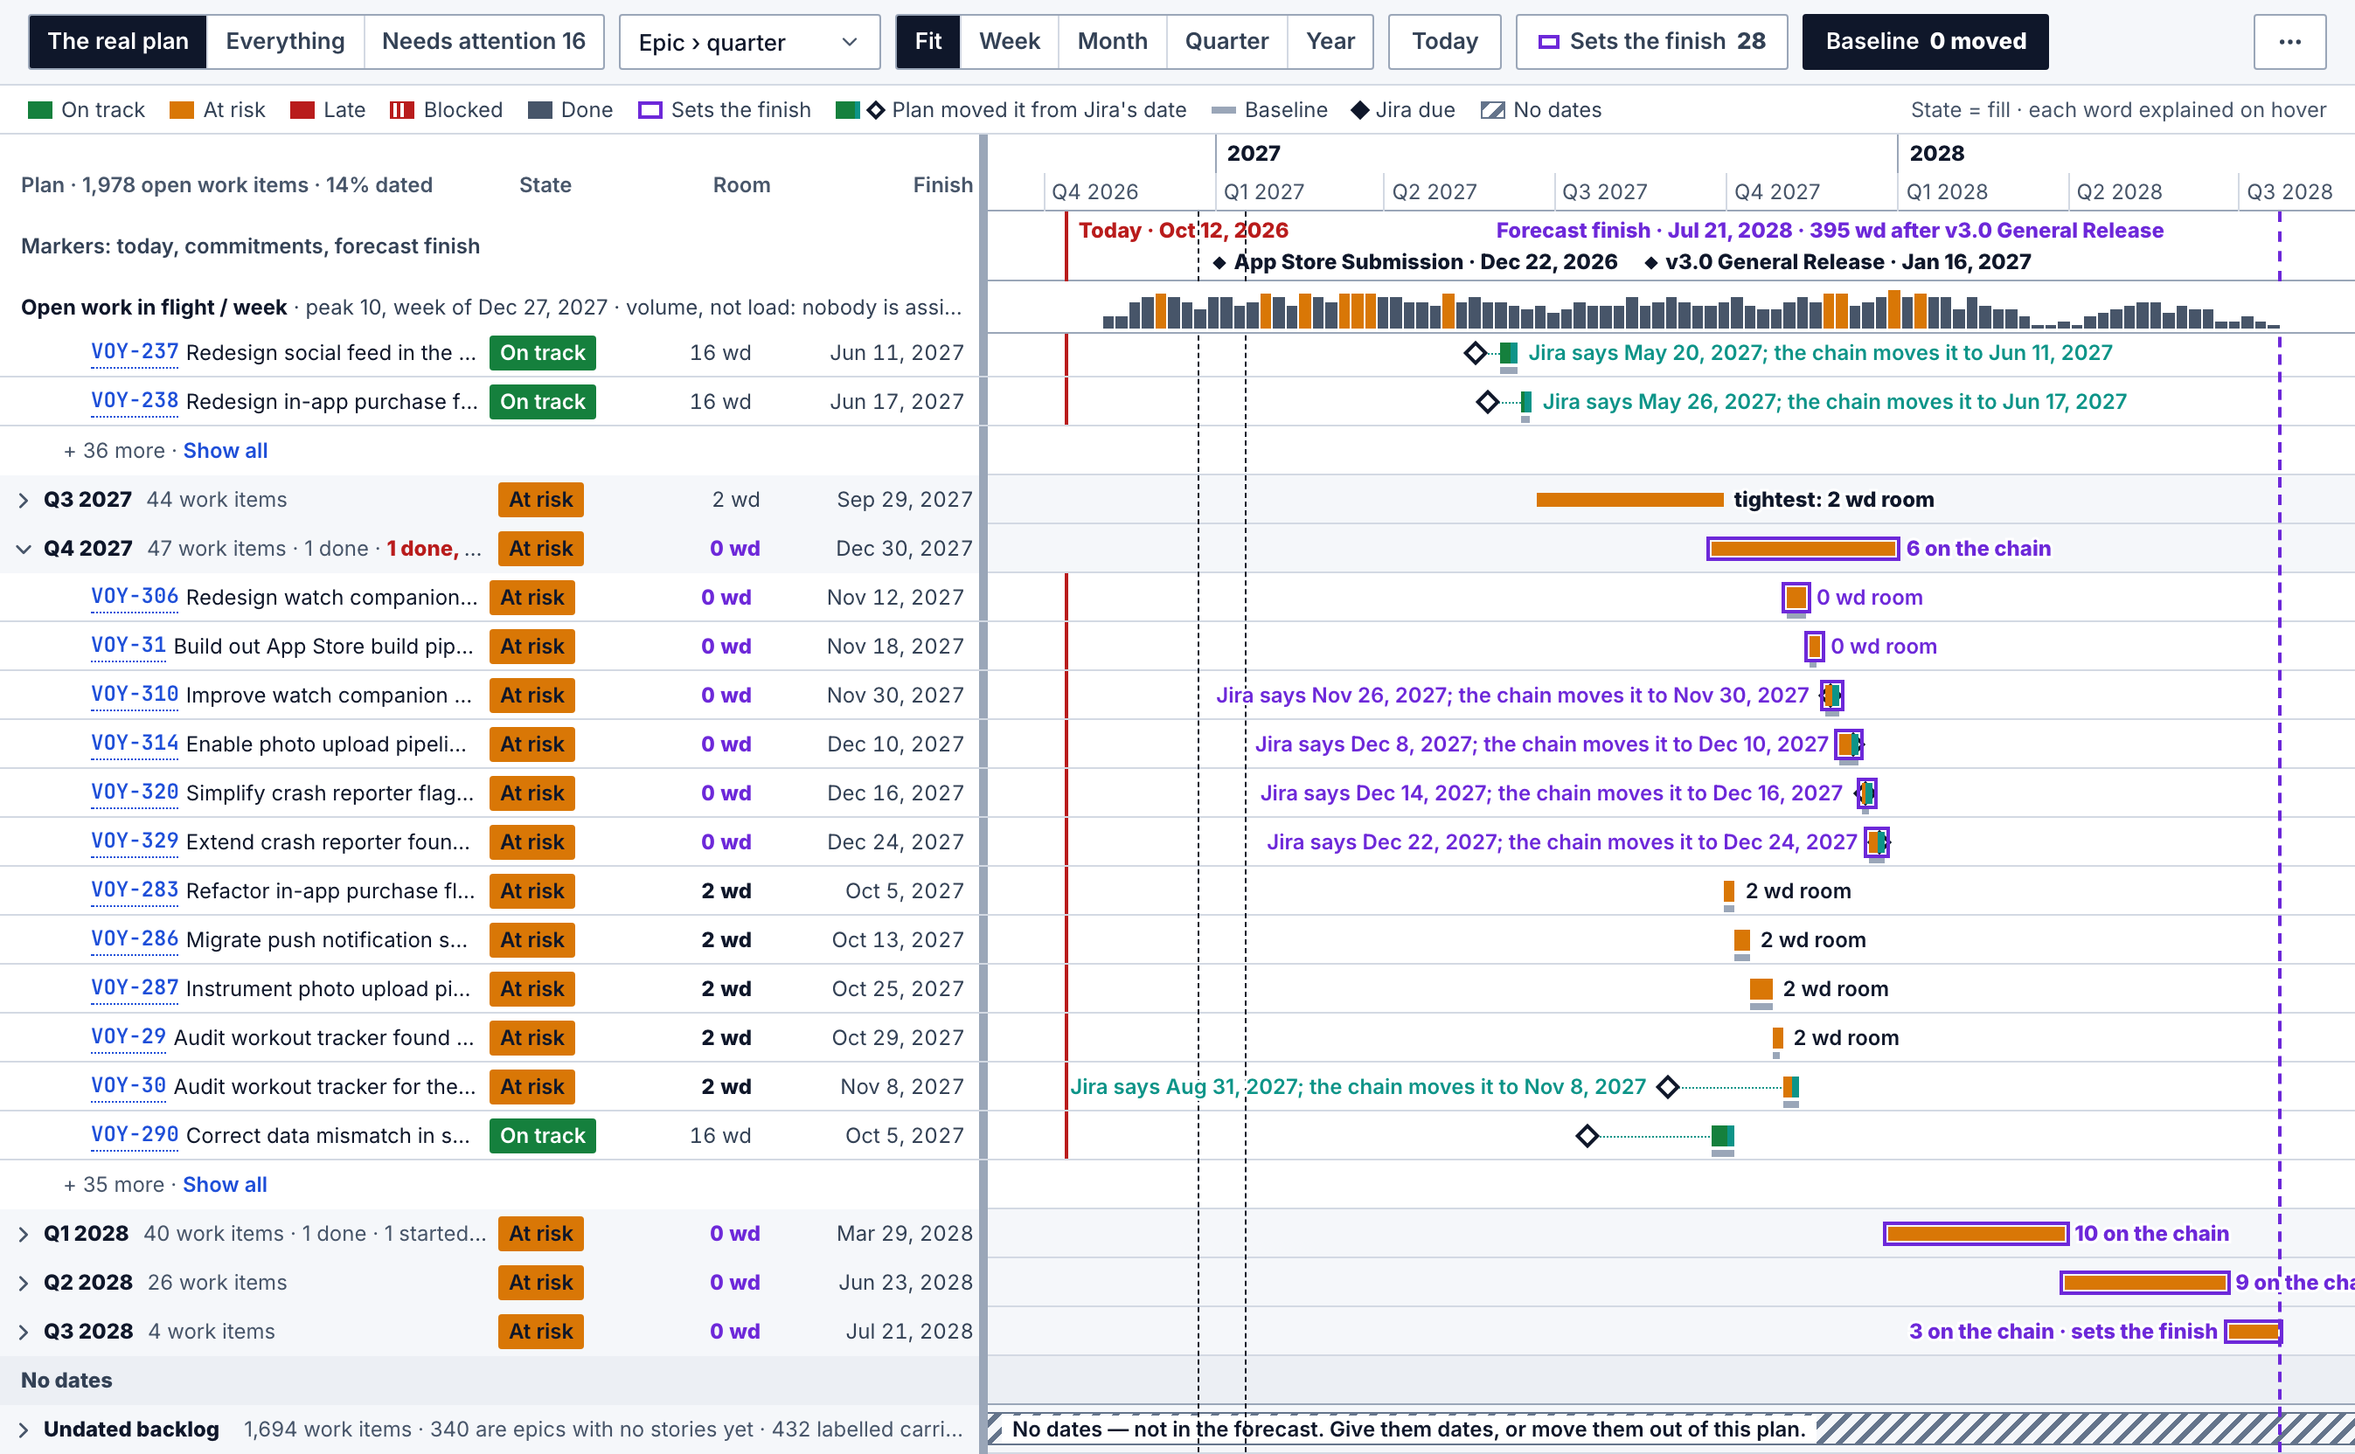Click the Q1 2028 chain summary bar
Screen dimensions: 2355x1454
[x=1975, y=1234]
